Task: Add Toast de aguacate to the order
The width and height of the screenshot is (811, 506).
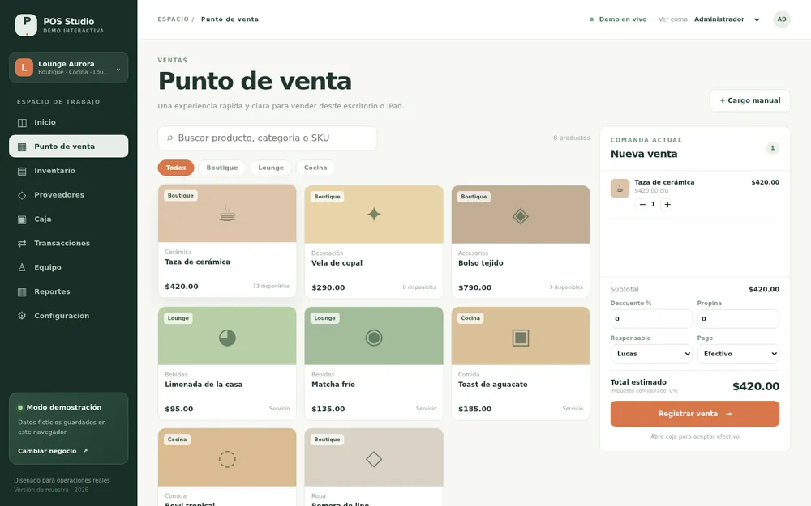Action: point(521,364)
